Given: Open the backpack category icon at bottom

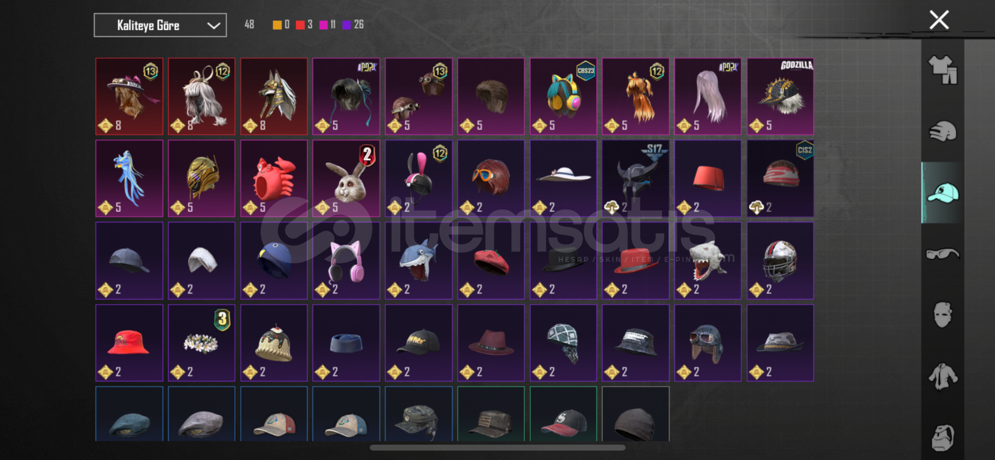Looking at the screenshot, I should tap(943, 437).
